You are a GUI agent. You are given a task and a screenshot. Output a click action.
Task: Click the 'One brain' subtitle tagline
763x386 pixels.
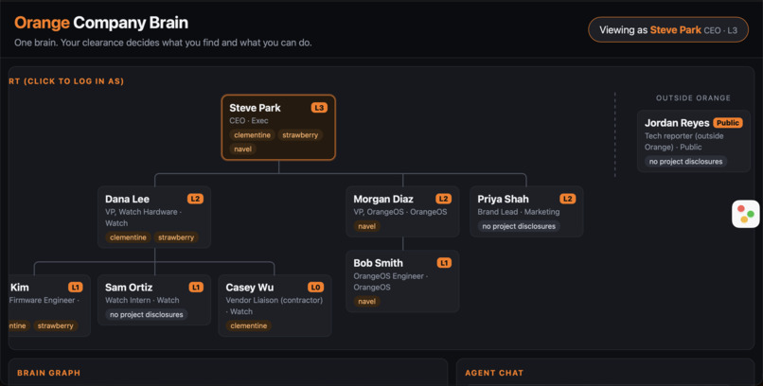pos(163,43)
